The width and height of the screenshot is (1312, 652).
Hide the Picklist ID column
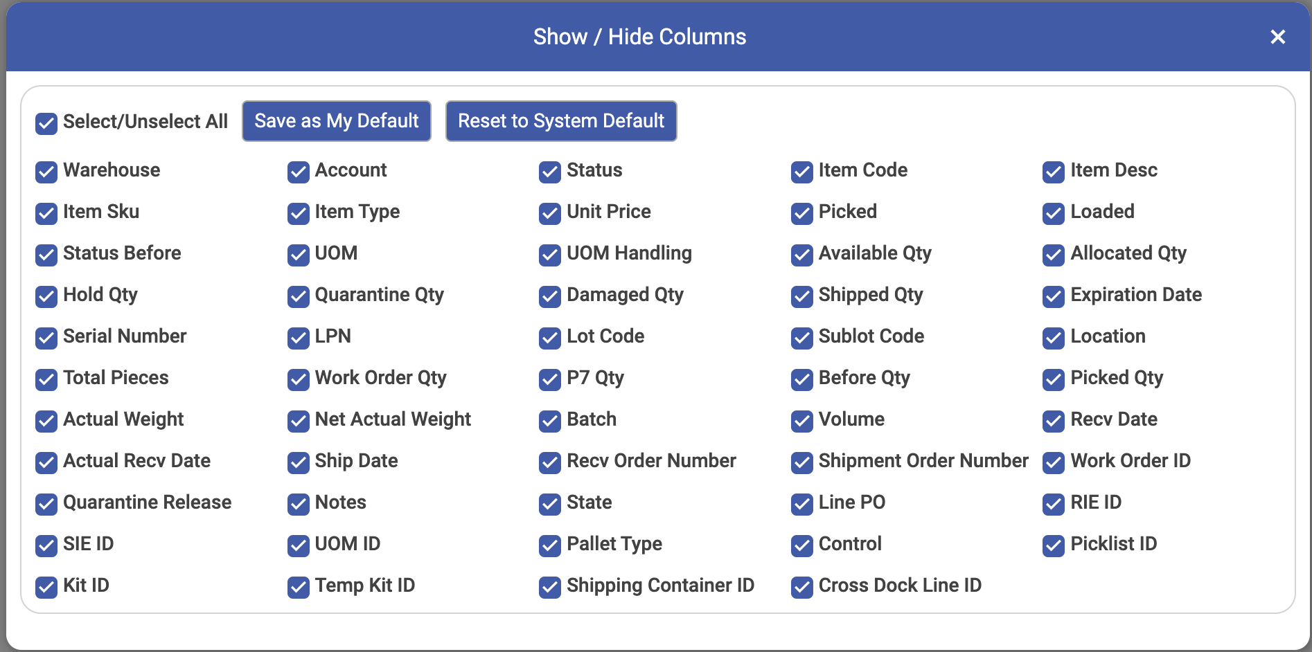[1054, 546]
